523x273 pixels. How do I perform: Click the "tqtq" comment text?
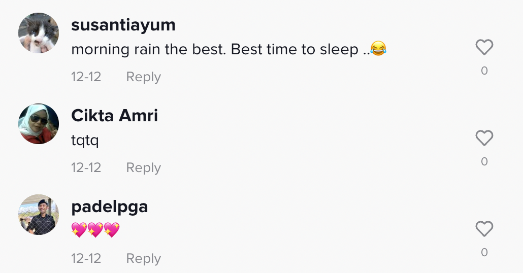coord(85,140)
